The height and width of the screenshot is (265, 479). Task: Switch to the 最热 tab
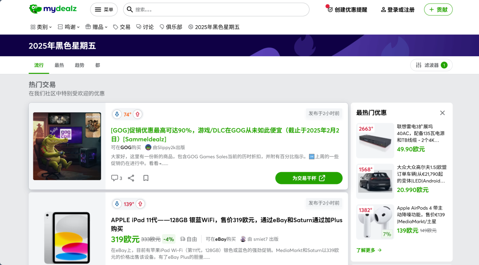[59, 65]
